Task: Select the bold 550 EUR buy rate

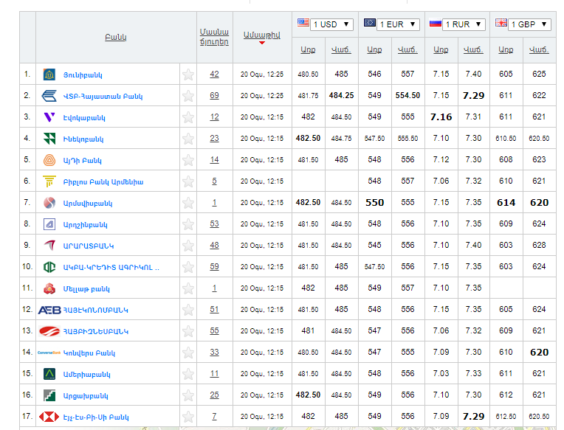Action: click(x=374, y=203)
